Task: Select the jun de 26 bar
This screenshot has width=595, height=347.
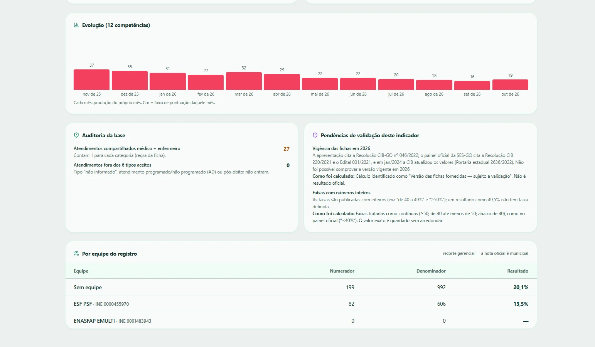Action: pos(358,84)
